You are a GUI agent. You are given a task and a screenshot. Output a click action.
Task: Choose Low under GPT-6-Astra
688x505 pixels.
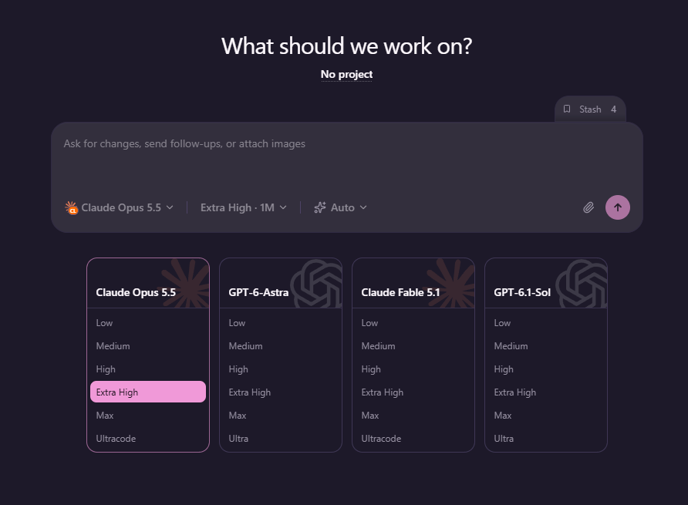(281, 323)
